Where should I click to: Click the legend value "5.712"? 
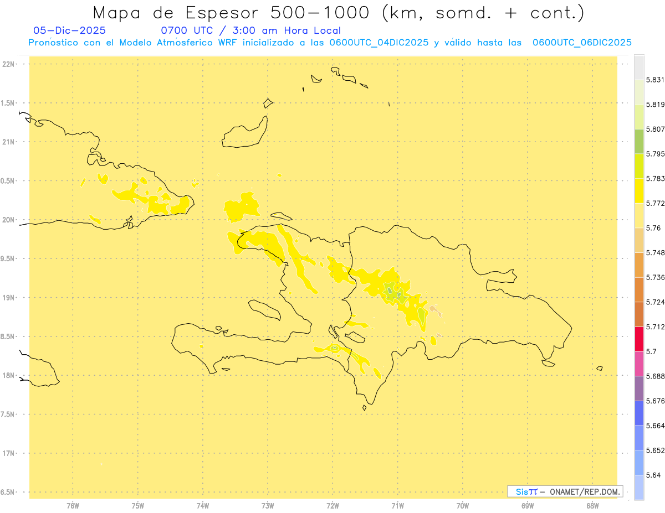[656, 327]
